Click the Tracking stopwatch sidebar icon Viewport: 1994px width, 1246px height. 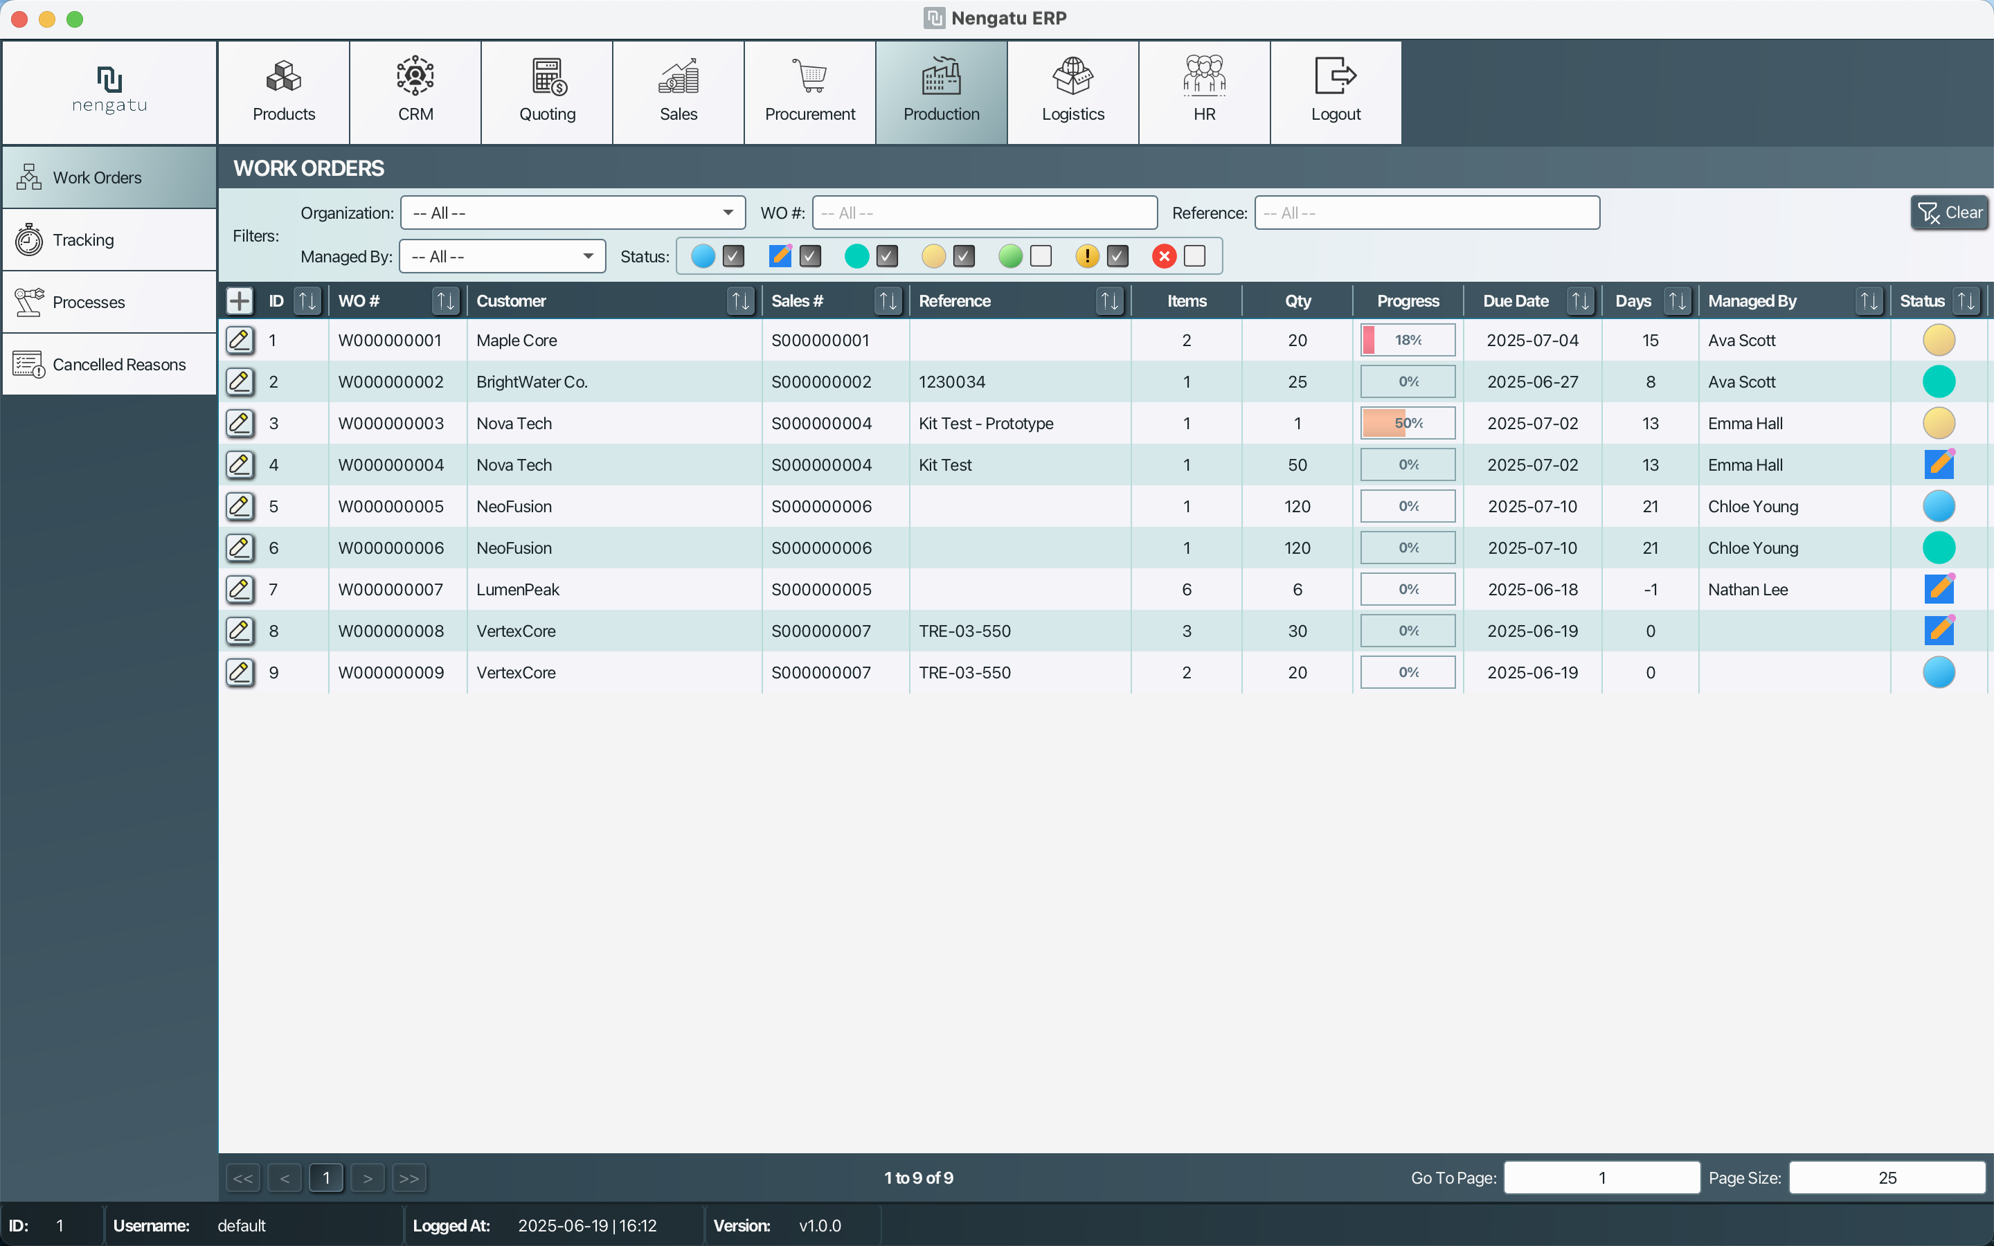click(x=30, y=240)
